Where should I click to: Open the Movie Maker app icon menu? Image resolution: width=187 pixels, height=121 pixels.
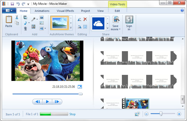4,4
